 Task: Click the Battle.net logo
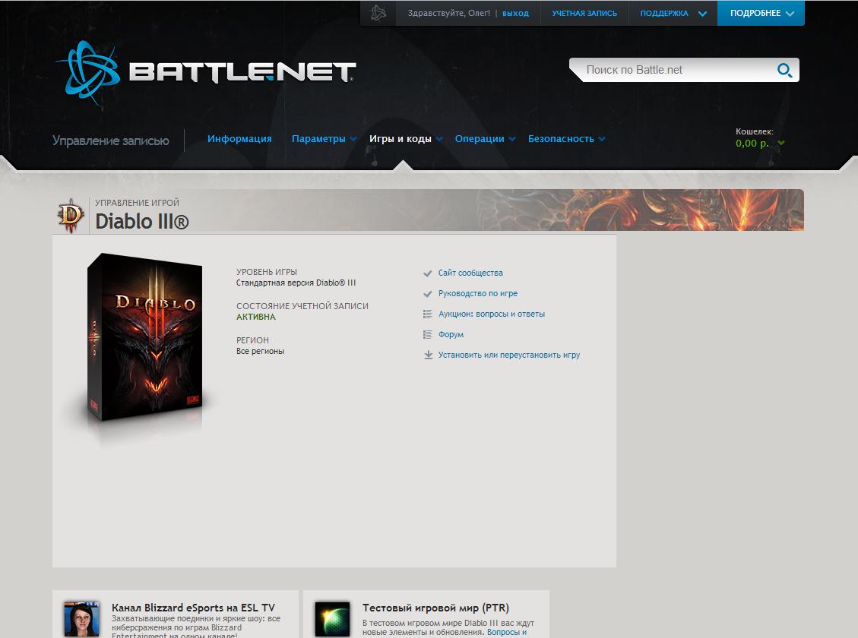pyautogui.click(x=206, y=71)
